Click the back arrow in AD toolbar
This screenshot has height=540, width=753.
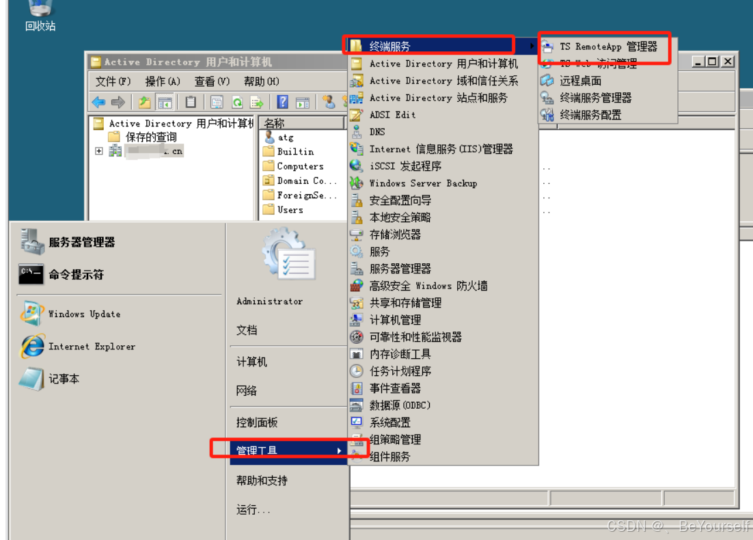coord(98,102)
